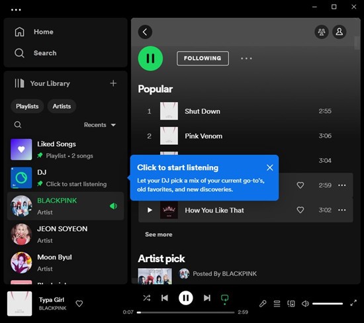Click the Popular section heading

point(156,89)
